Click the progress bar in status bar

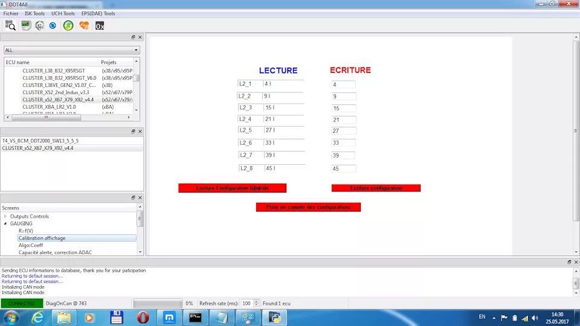pyautogui.click(x=158, y=304)
